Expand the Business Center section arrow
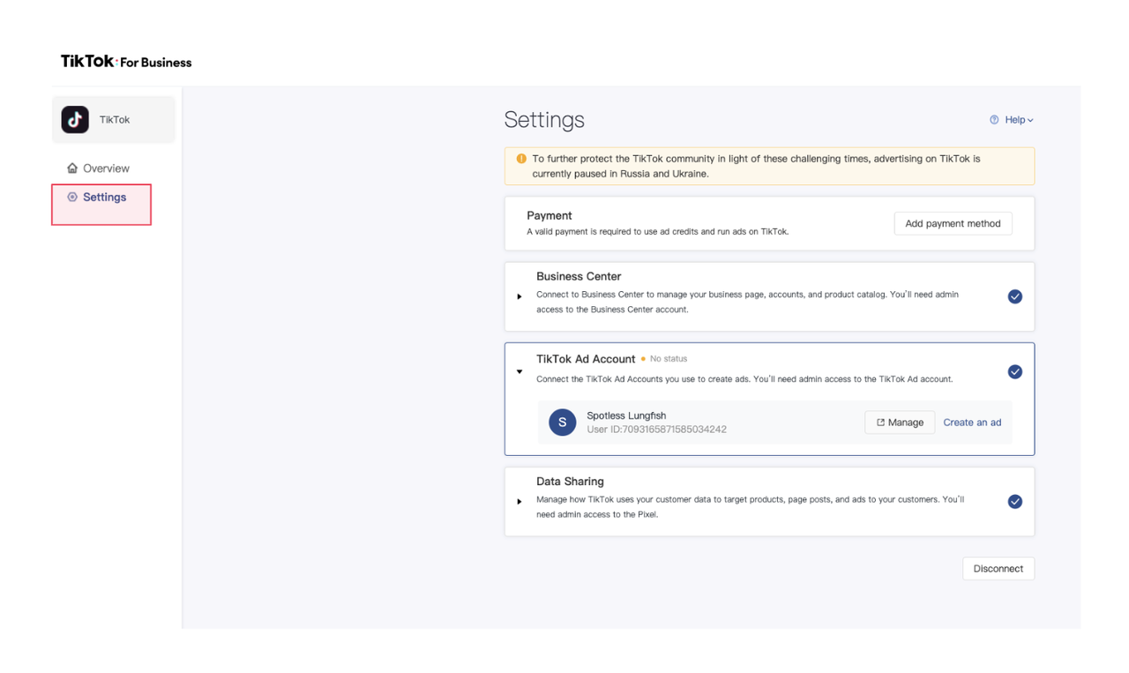Screen dimensions: 1129x673 pos(520,296)
